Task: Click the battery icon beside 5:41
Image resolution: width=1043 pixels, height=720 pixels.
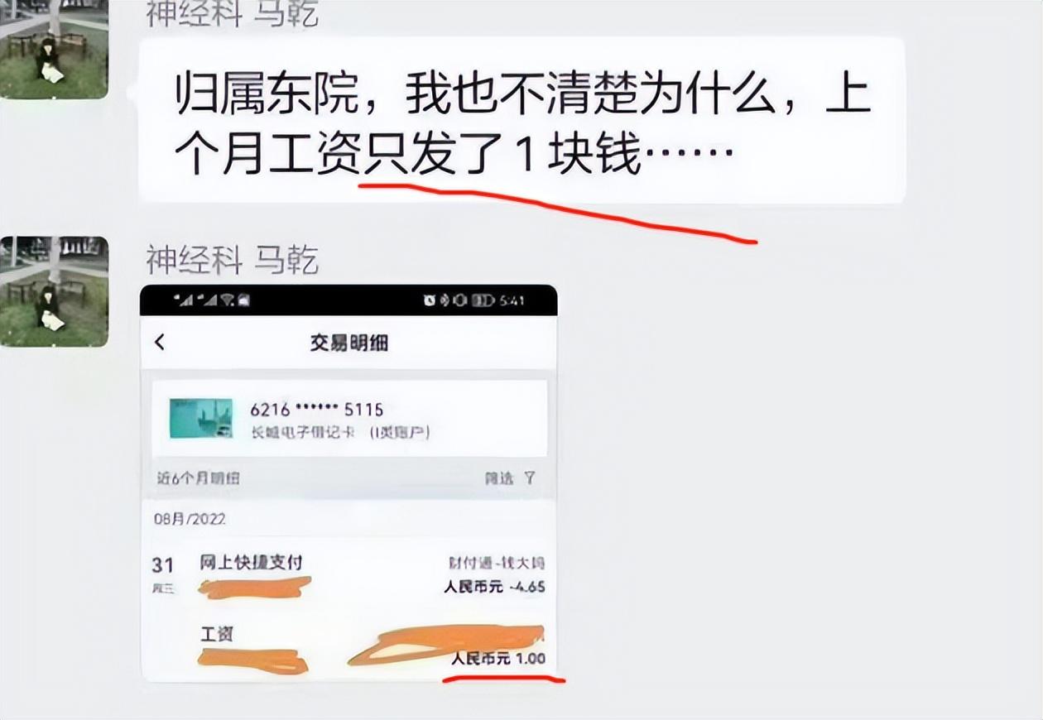Action: click(483, 300)
